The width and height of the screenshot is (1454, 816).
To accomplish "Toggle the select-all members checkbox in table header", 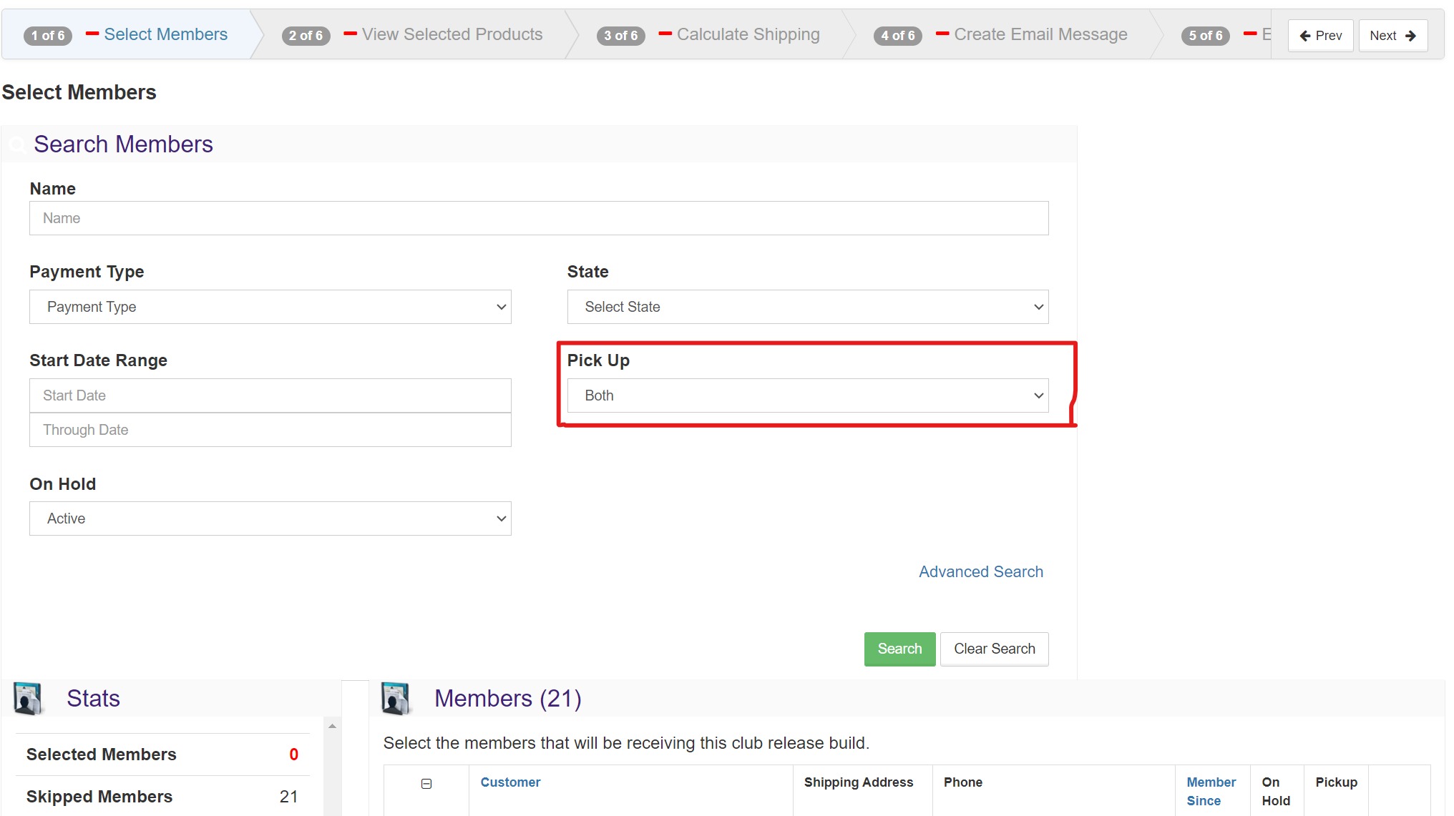I will pyautogui.click(x=426, y=784).
